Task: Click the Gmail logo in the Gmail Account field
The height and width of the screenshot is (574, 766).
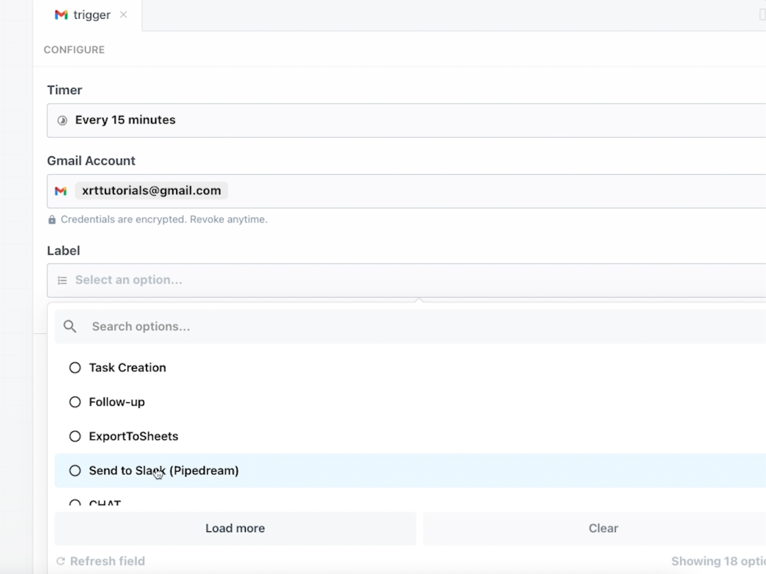Action: [x=61, y=191]
